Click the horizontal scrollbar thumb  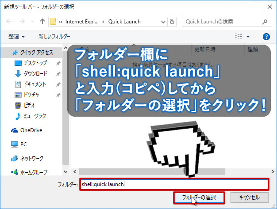click(x=152, y=171)
